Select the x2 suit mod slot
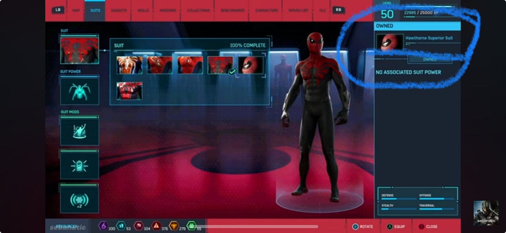 click(x=80, y=200)
